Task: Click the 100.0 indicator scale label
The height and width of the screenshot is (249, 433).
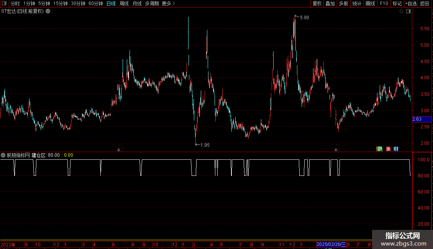Action: click(x=423, y=160)
